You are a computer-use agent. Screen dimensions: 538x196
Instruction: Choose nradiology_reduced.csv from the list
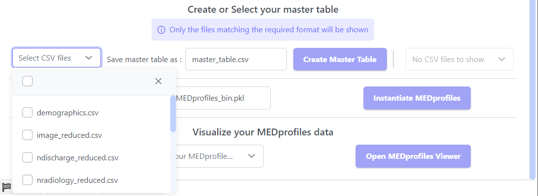coord(77,180)
